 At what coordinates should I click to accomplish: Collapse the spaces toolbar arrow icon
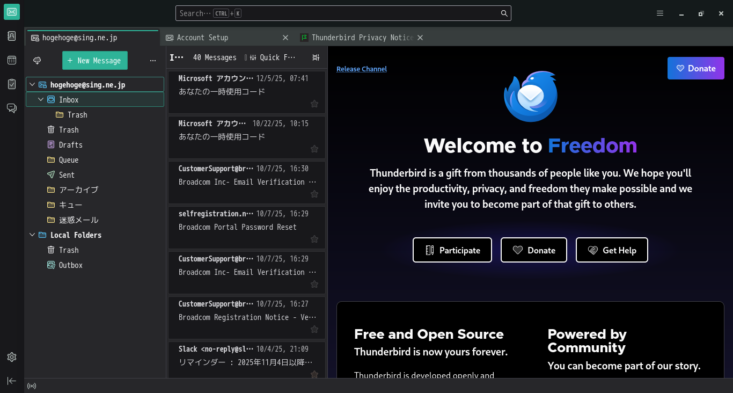[12, 381]
